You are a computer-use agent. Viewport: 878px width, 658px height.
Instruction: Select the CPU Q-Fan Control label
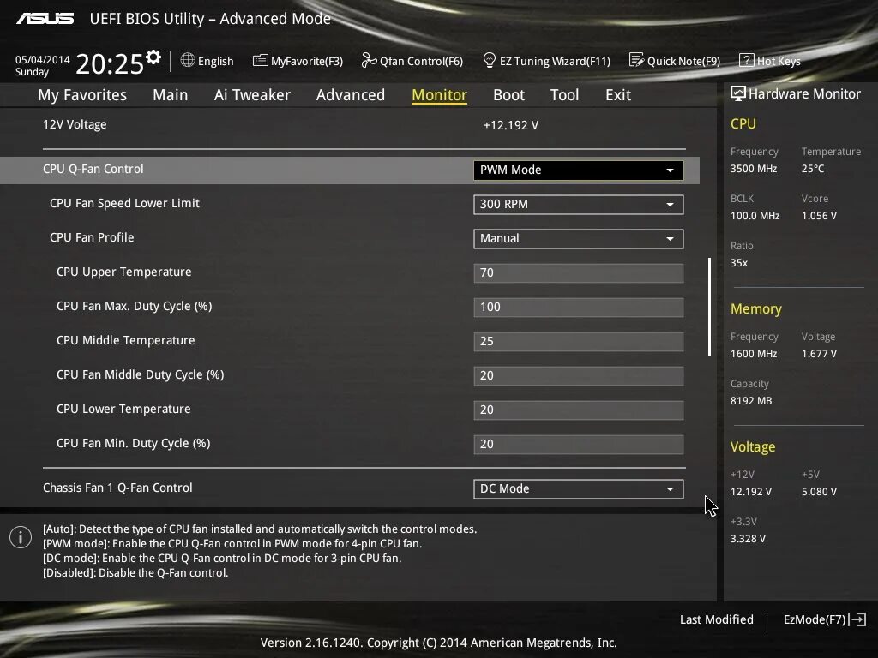(93, 169)
